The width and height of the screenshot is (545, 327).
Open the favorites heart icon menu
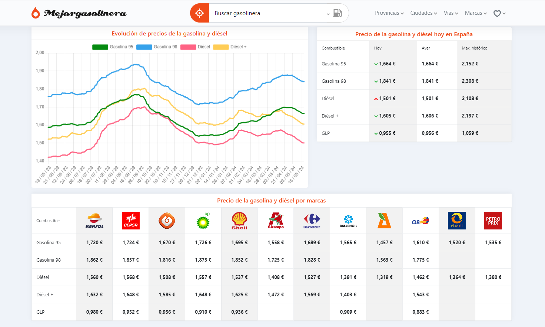click(x=499, y=13)
